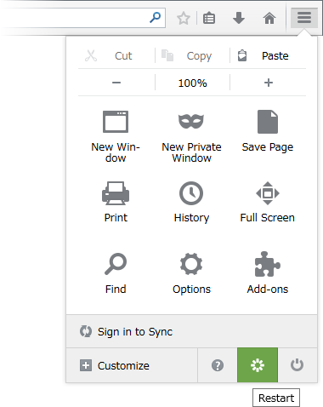Reset zoom by clicking 100%
This screenshot has width=323, height=407.
coord(193,83)
